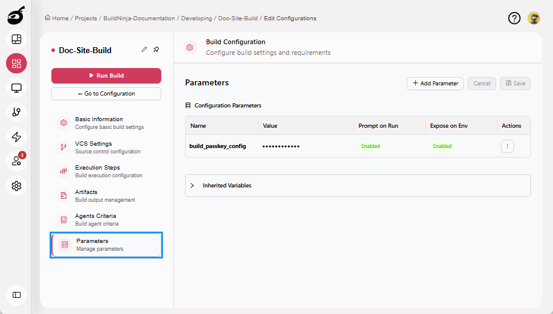Click the Build Configuration header gear icon

[190, 47]
